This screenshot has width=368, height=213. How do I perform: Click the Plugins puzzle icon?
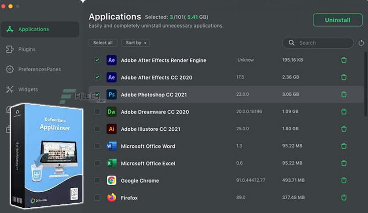click(x=10, y=49)
